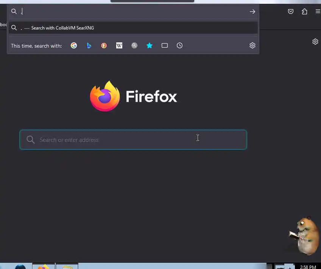
Task: Search with Bing engine icon
Action: click(x=89, y=45)
